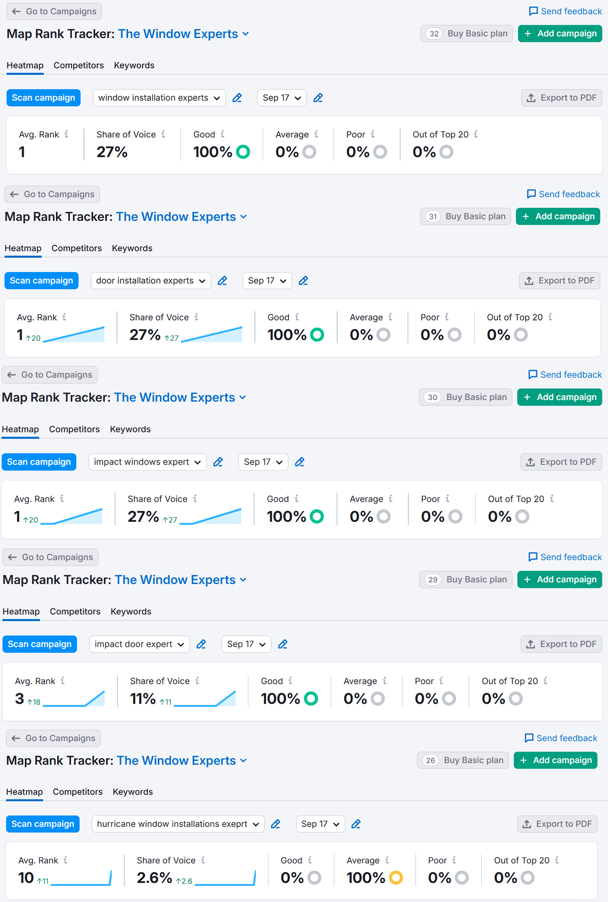
Task: Click edit pencil beside impact windows expert keyword
Action: (218, 462)
